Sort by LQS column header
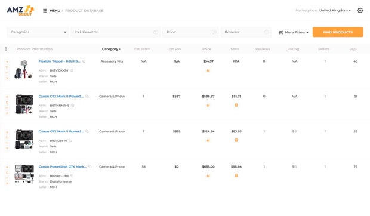 pyautogui.click(x=353, y=49)
